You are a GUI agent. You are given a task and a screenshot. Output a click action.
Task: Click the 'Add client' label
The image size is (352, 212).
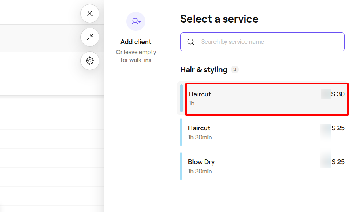pyautogui.click(x=136, y=42)
